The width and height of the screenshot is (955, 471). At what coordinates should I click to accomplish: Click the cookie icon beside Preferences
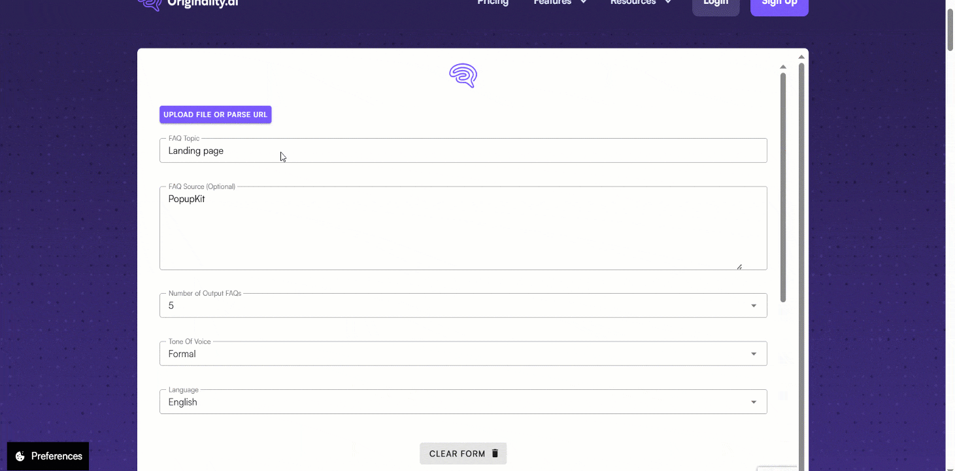pyautogui.click(x=20, y=456)
